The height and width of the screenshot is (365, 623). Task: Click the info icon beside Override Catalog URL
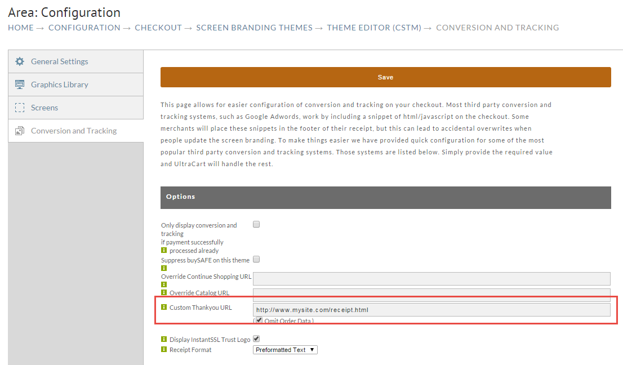164,292
